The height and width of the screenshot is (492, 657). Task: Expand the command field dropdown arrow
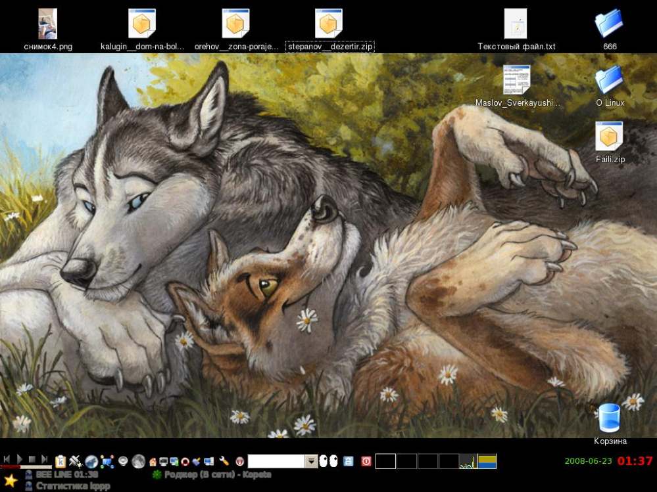pos(311,461)
